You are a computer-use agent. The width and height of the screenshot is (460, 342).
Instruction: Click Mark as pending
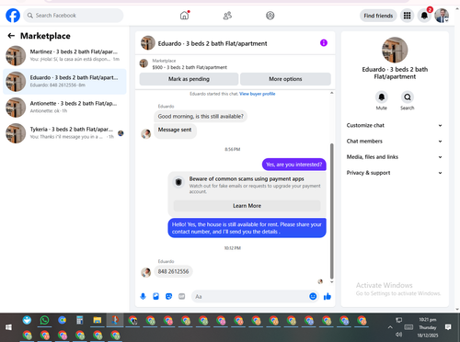click(189, 79)
